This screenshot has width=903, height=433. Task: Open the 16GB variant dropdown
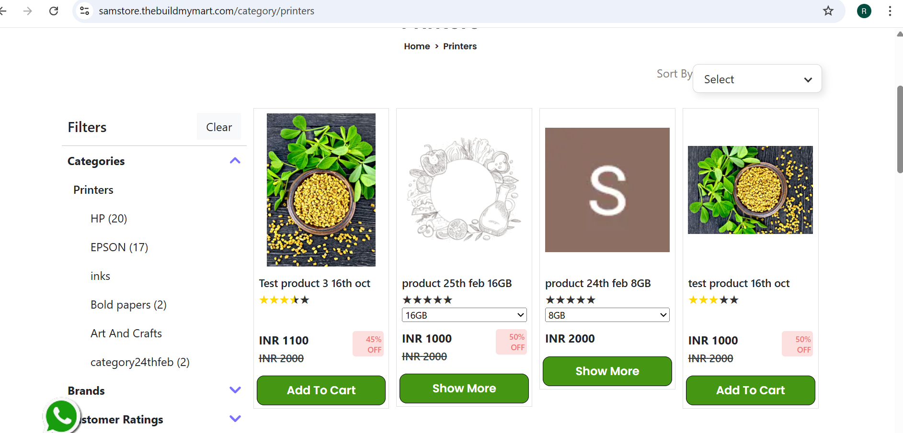click(x=464, y=315)
